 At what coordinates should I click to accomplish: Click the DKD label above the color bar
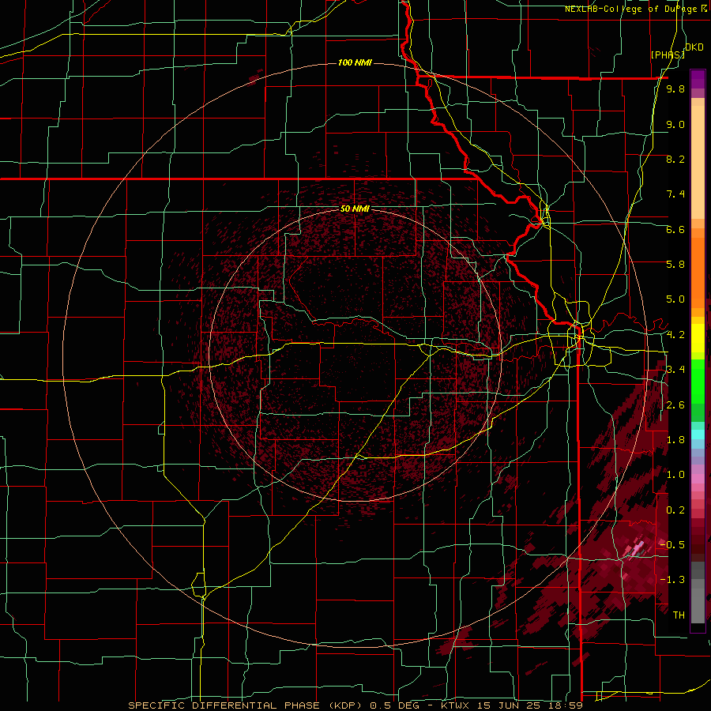click(x=694, y=47)
